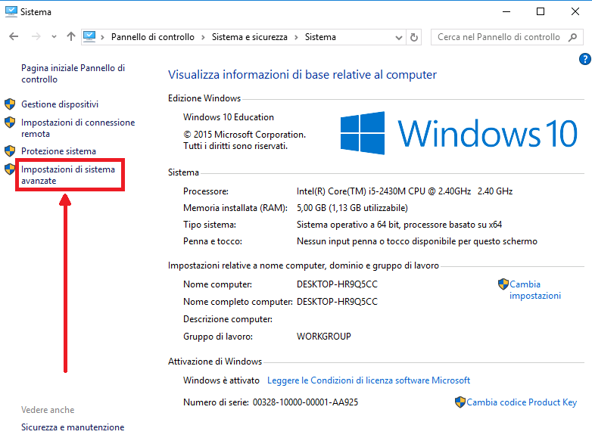The height and width of the screenshot is (447, 592).
Task: Select Pannello di controllo breadcrumb
Action: coord(152,37)
